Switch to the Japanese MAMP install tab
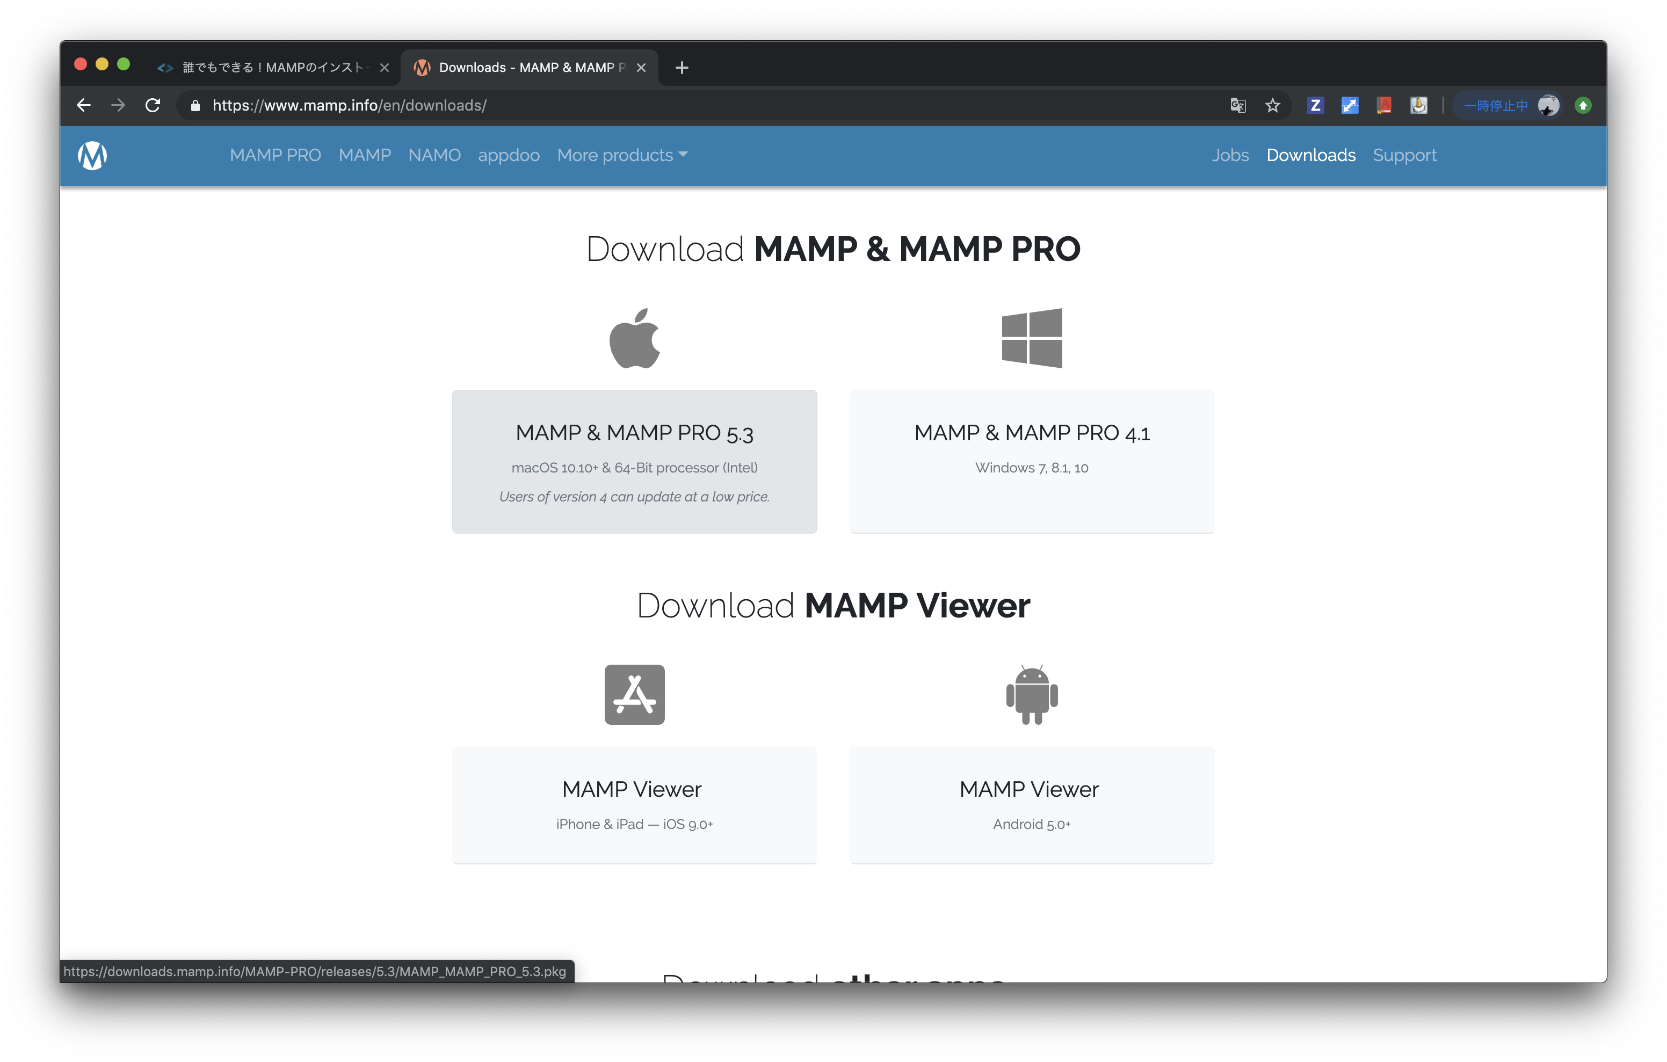Screen dimensions: 1667x1062 click(270, 67)
